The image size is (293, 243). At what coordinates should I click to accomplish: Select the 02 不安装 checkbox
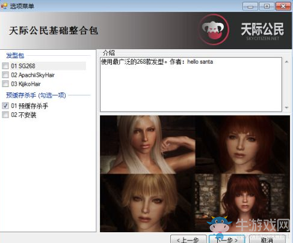(x=5, y=115)
